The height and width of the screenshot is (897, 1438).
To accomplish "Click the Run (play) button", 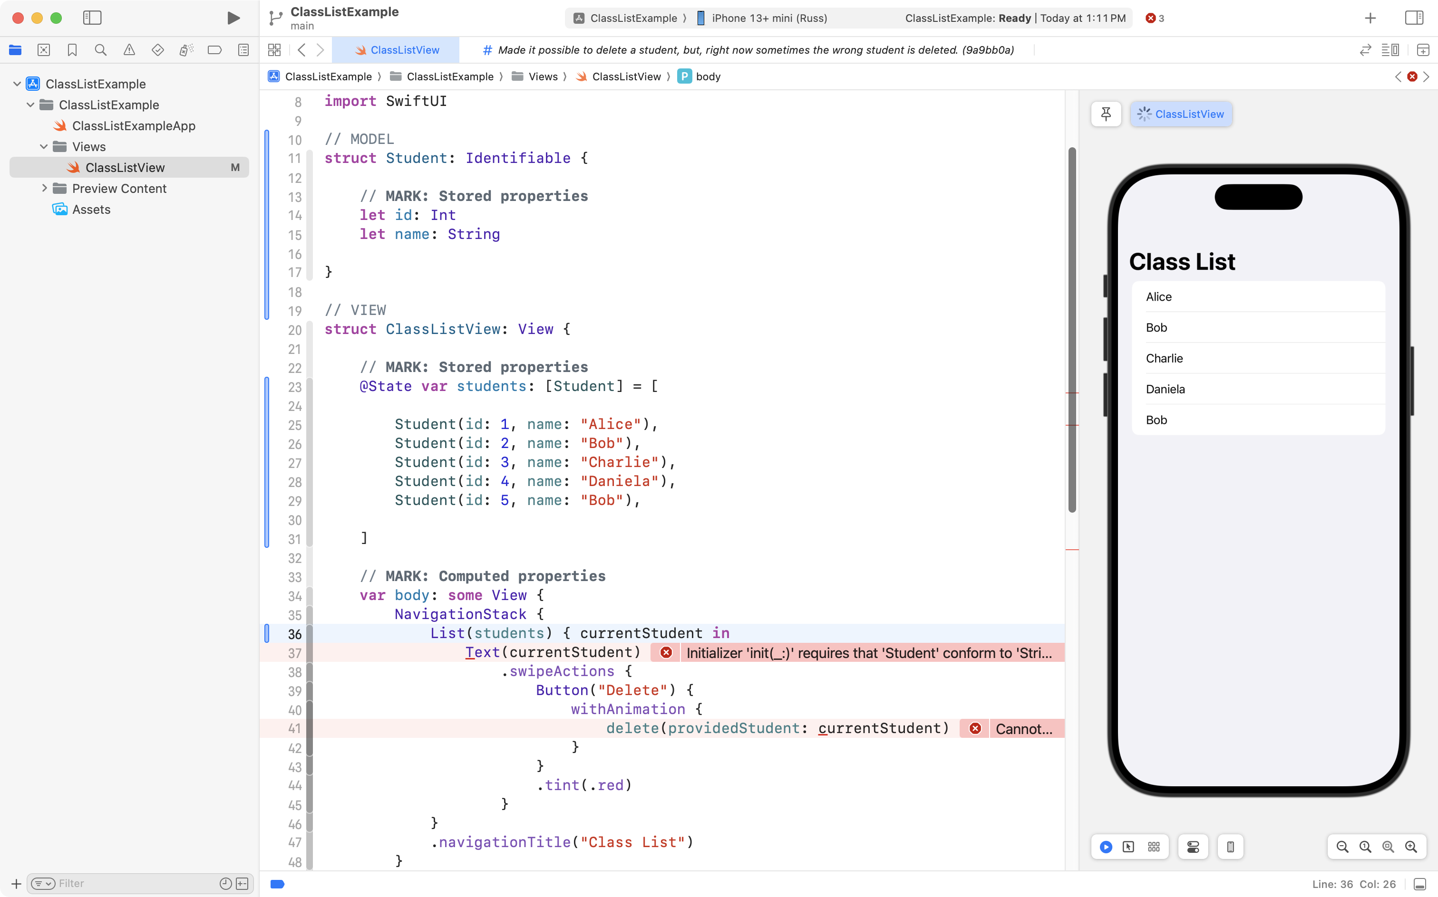I will (233, 18).
